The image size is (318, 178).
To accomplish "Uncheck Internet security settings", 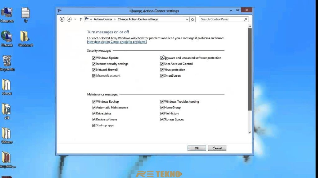I will point(94,64).
